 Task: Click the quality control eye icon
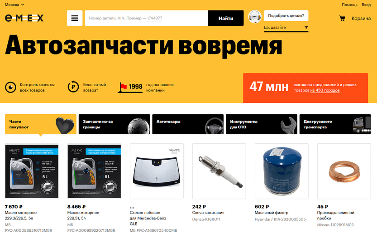point(10,87)
